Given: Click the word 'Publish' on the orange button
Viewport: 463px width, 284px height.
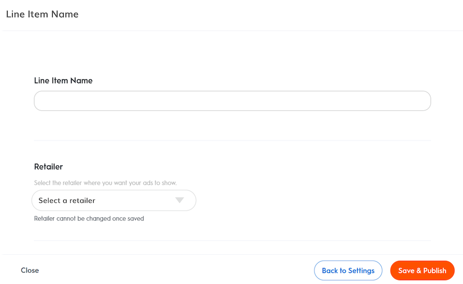Looking at the screenshot, I should click(435, 271).
